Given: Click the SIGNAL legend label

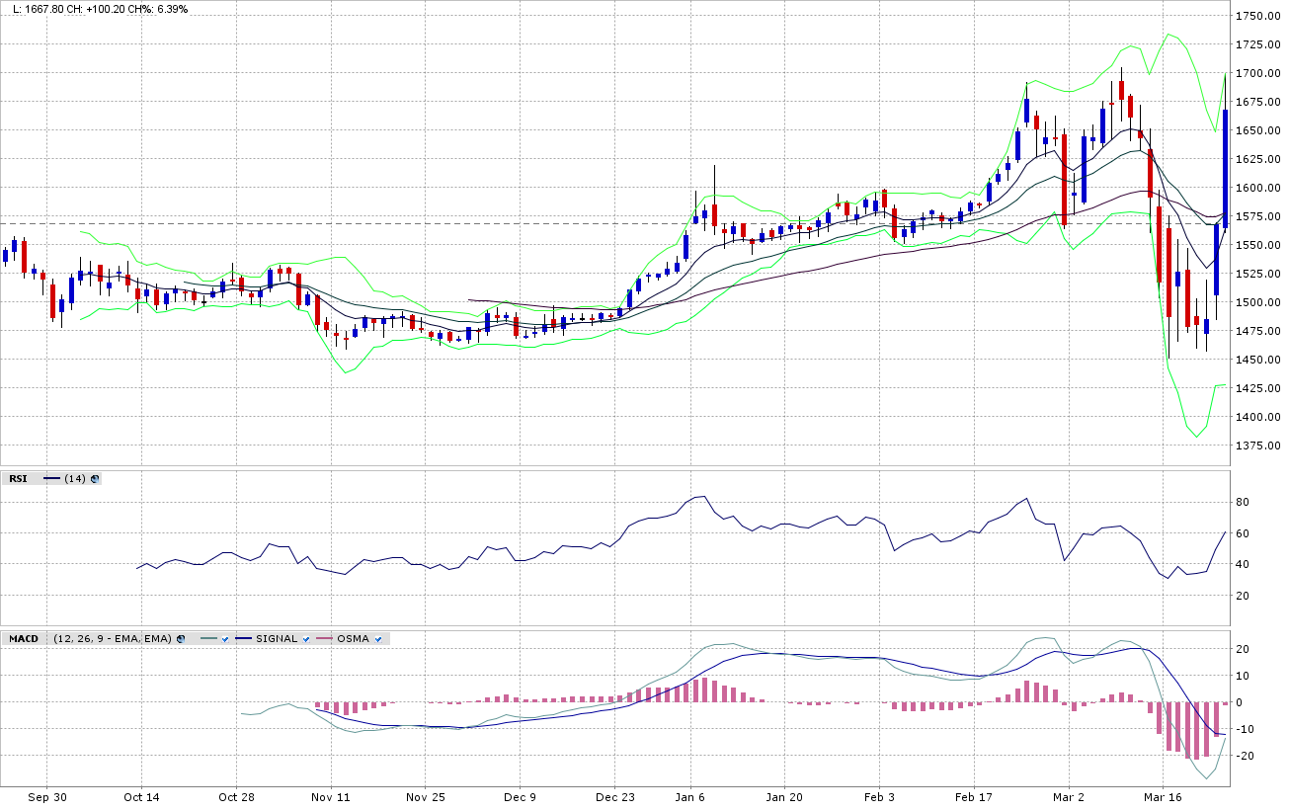Looking at the screenshot, I should click(x=277, y=639).
